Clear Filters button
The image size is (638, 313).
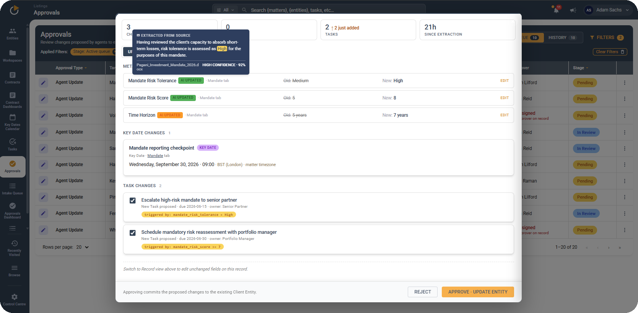pyautogui.click(x=610, y=52)
